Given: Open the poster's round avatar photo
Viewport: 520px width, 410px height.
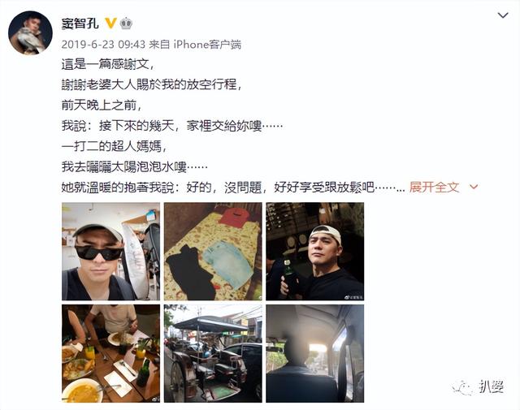Looking at the screenshot, I should point(30,32).
